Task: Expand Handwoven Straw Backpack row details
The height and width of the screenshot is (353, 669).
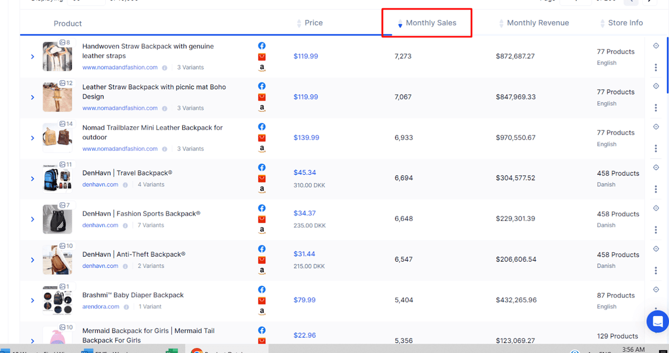Action: pos(32,57)
